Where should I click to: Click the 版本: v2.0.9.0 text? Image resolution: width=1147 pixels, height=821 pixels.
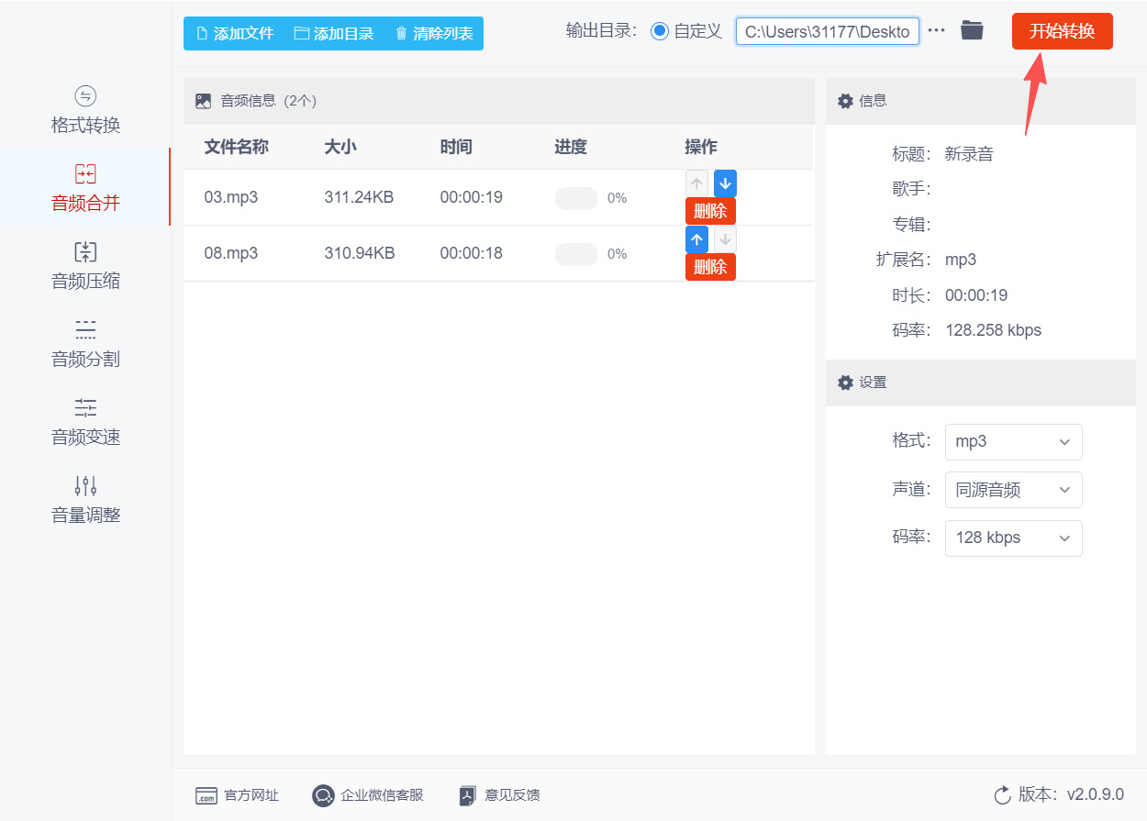tap(1071, 794)
